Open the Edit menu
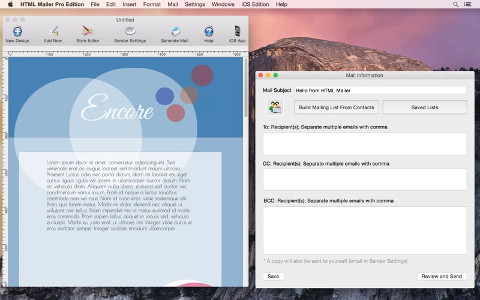This screenshot has height=300, width=480. click(x=111, y=4)
